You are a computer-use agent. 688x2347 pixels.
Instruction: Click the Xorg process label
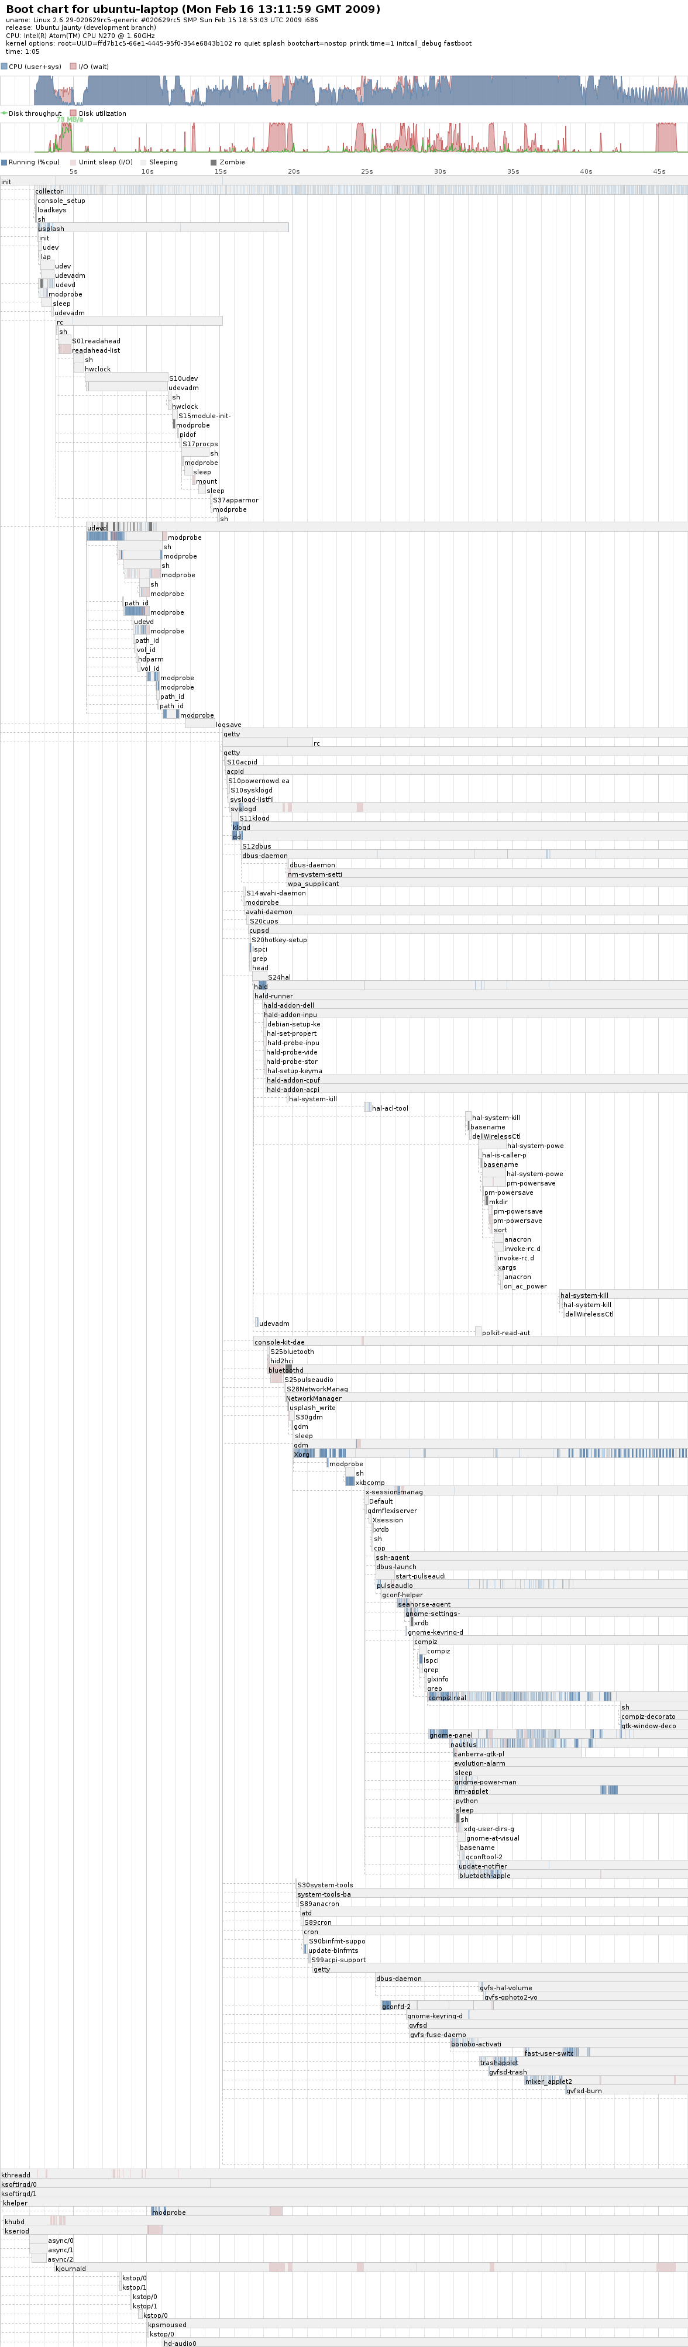(302, 1454)
